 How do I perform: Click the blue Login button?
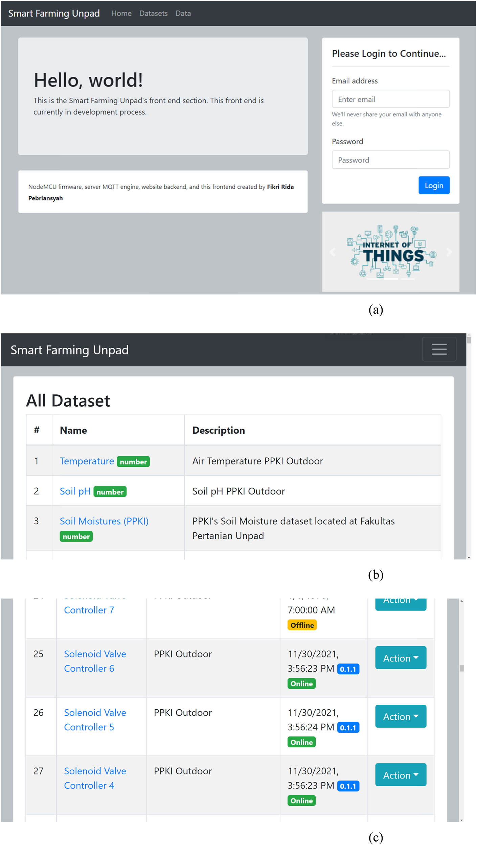(x=434, y=185)
